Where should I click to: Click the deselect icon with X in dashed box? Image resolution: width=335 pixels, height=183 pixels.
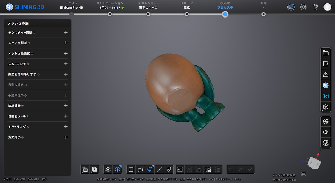pyautogui.click(x=189, y=170)
